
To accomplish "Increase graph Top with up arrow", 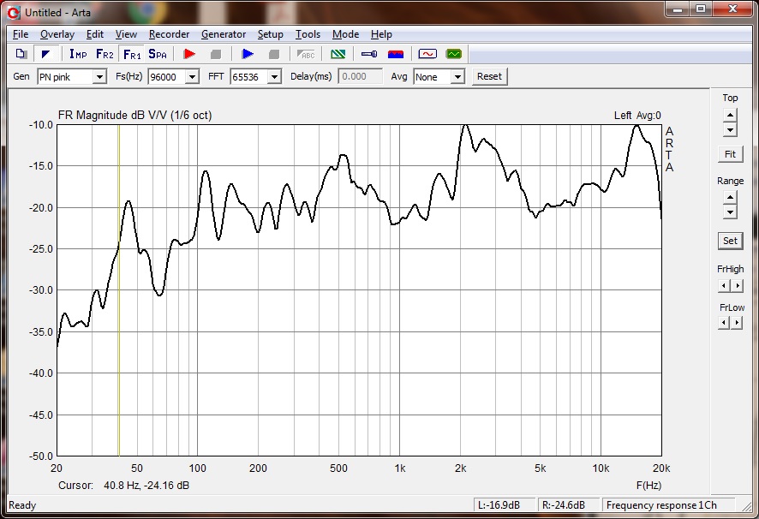I will pyautogui.click(x=730, y=116).
